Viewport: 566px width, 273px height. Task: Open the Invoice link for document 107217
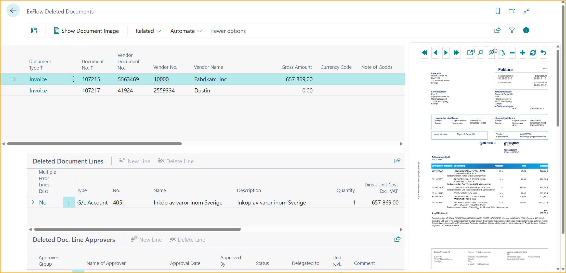(x=38, y=91)
